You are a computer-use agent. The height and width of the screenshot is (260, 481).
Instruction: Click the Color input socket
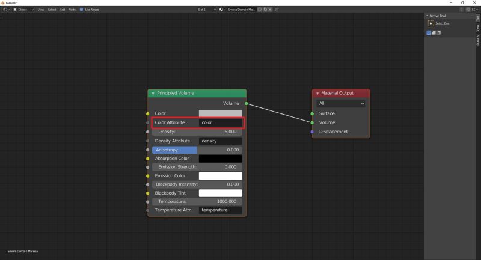[147, 113]
